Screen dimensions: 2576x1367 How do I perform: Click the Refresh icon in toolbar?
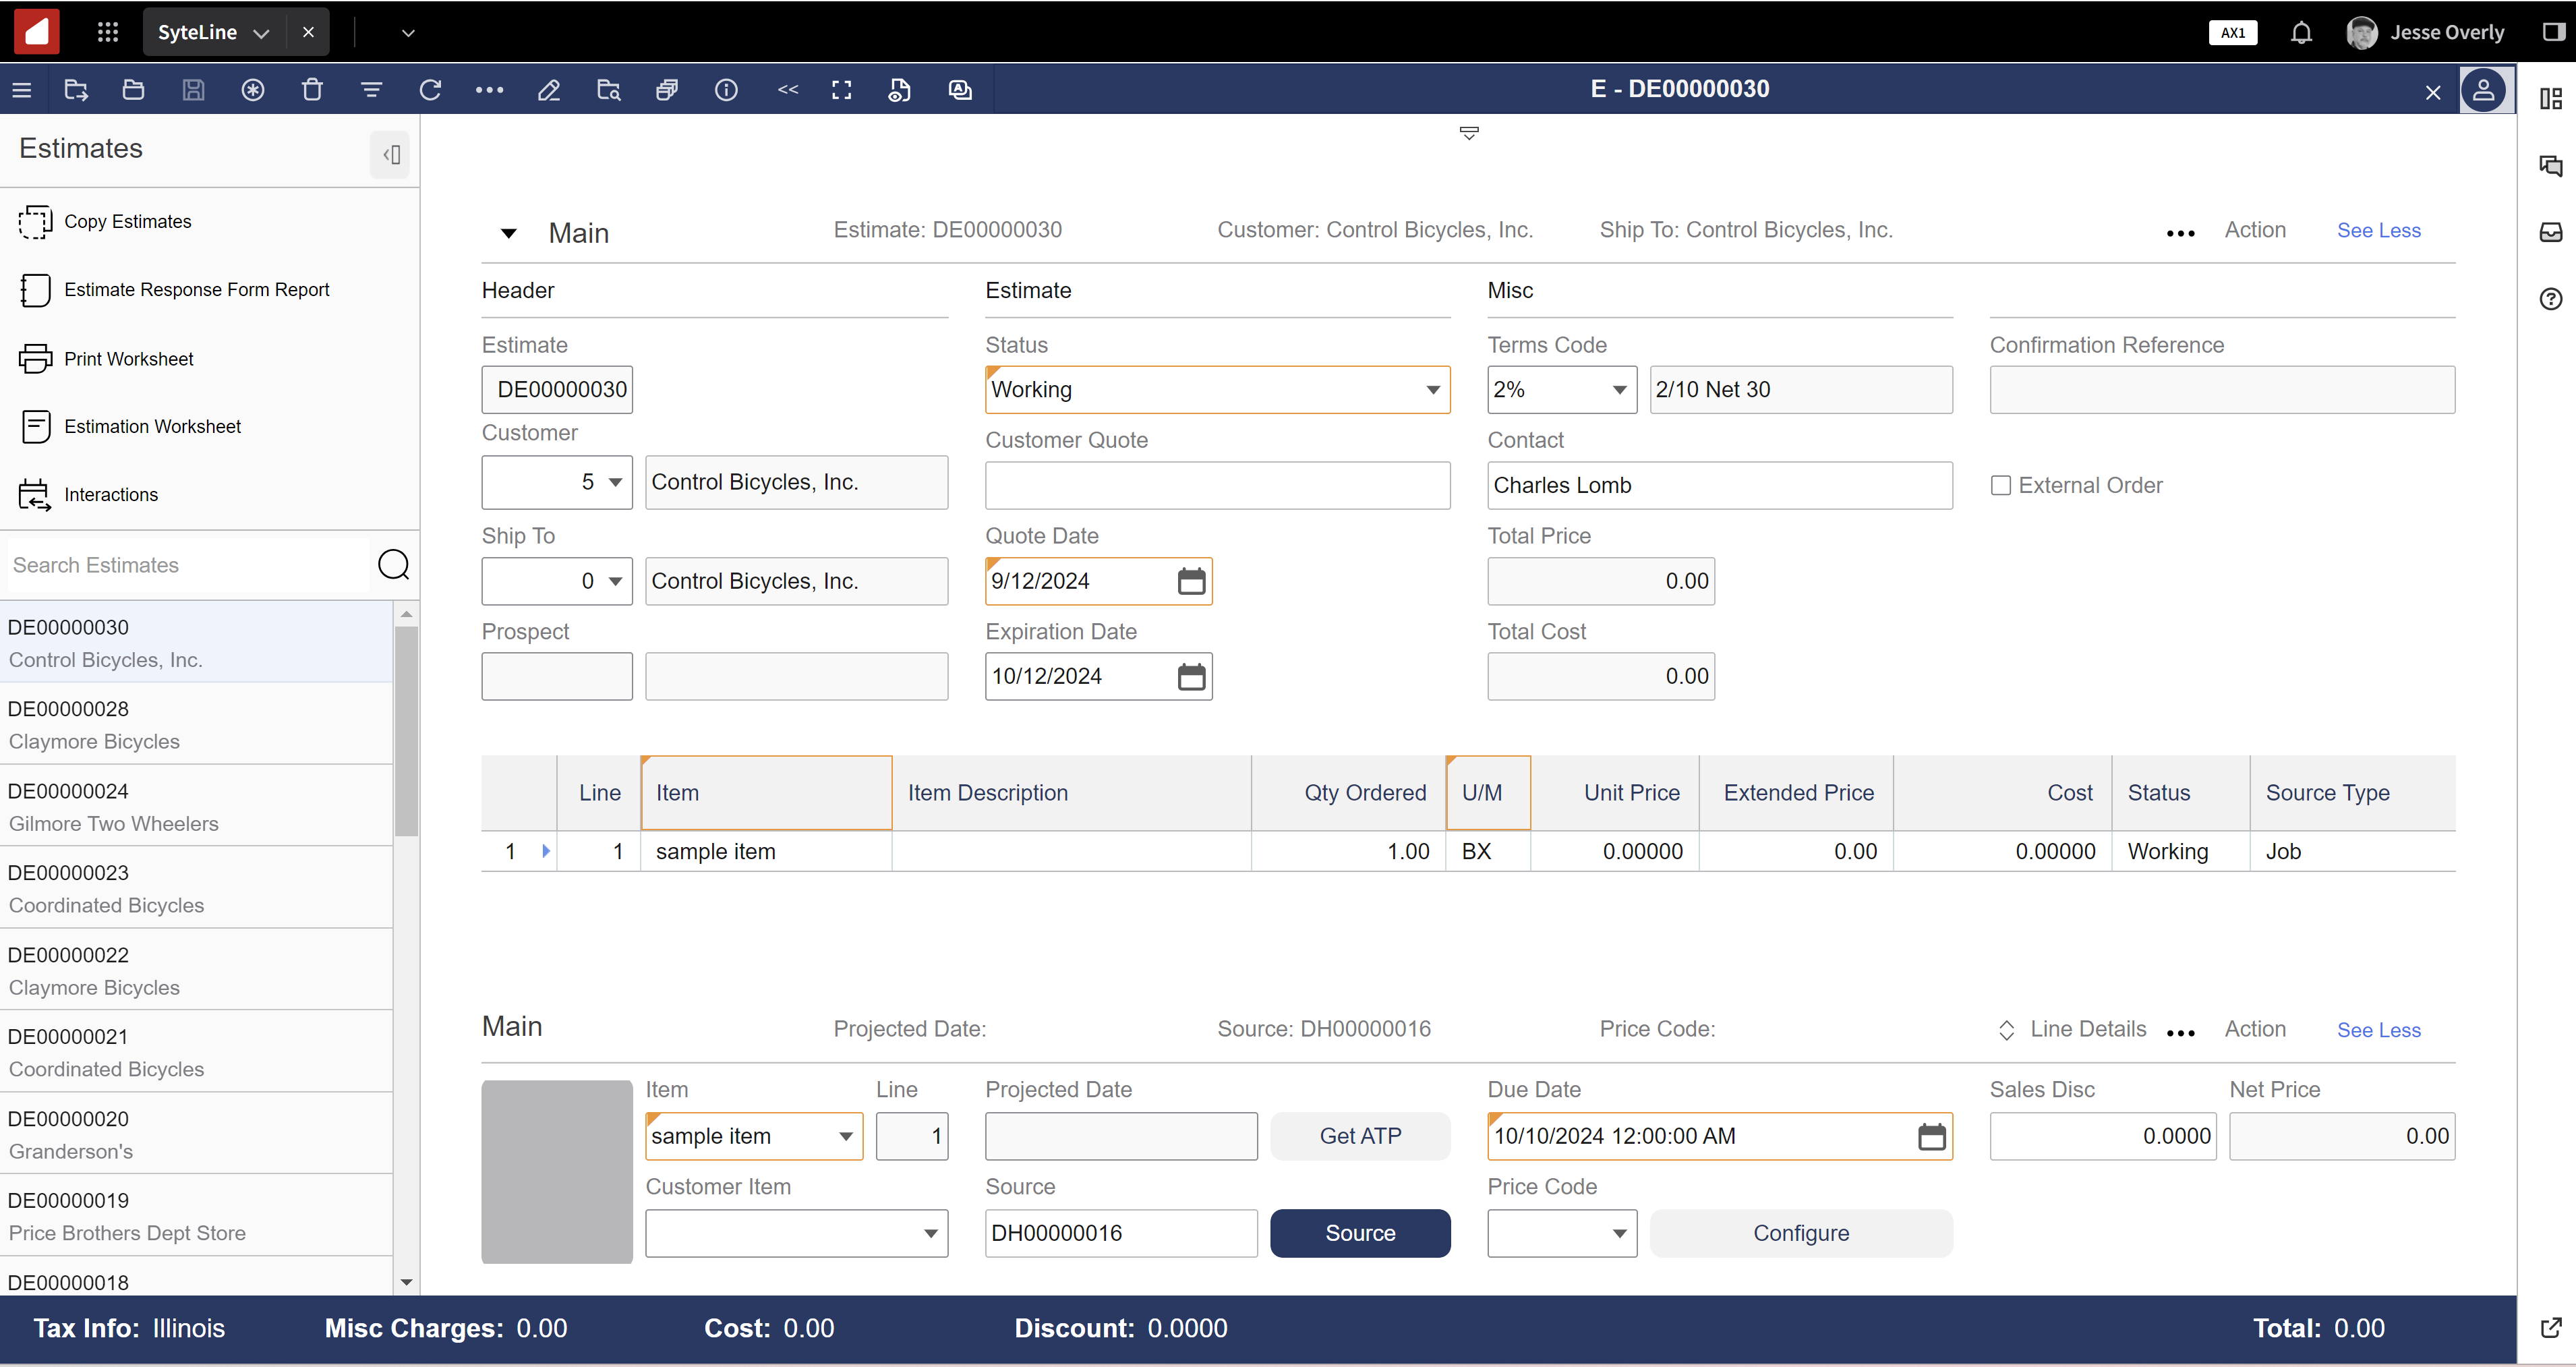430,90
